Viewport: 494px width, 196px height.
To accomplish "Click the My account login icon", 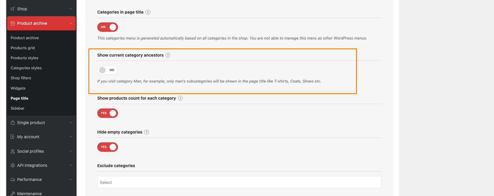I will pyautogui.click(x=13, y=137).
